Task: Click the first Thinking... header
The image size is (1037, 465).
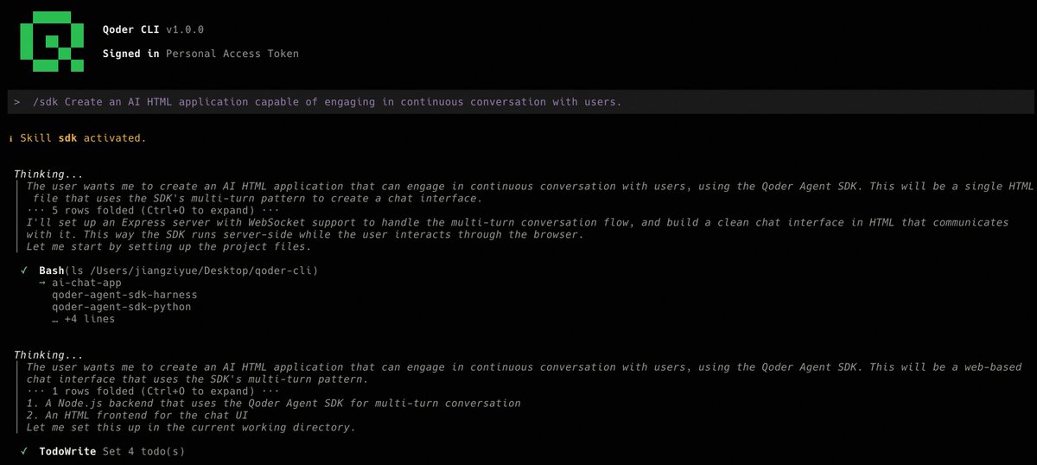Action: pyautogui.click(x=49, y=175)
